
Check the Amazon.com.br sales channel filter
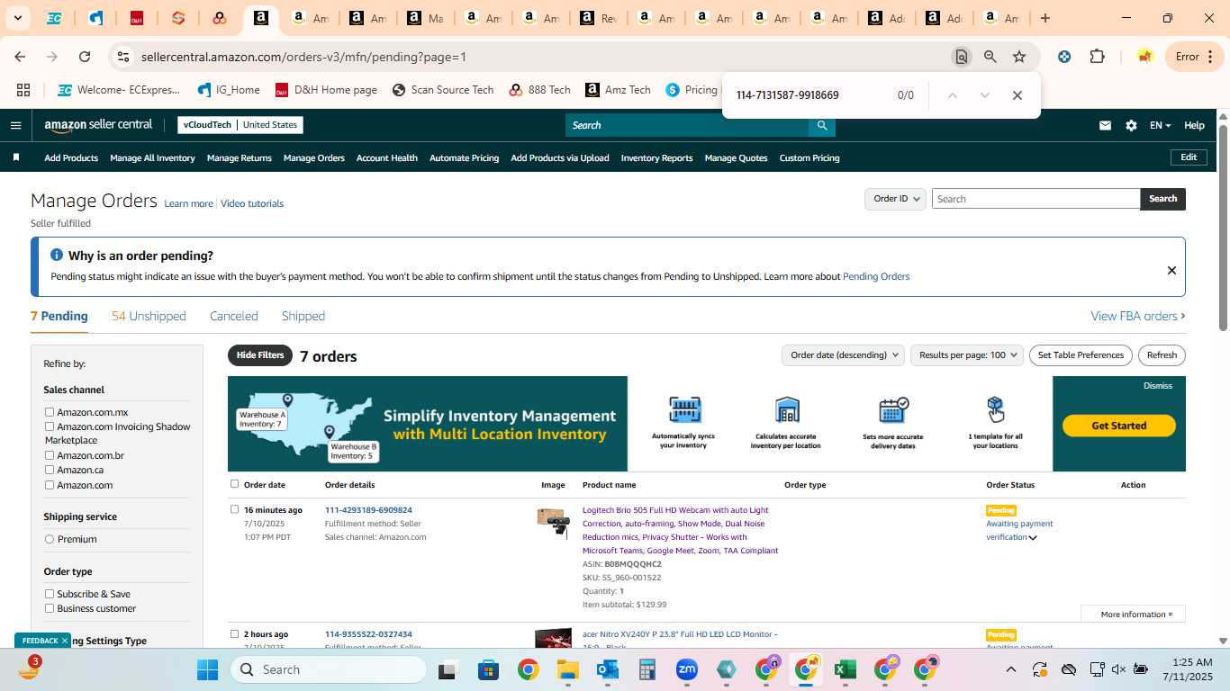point(50,455)
